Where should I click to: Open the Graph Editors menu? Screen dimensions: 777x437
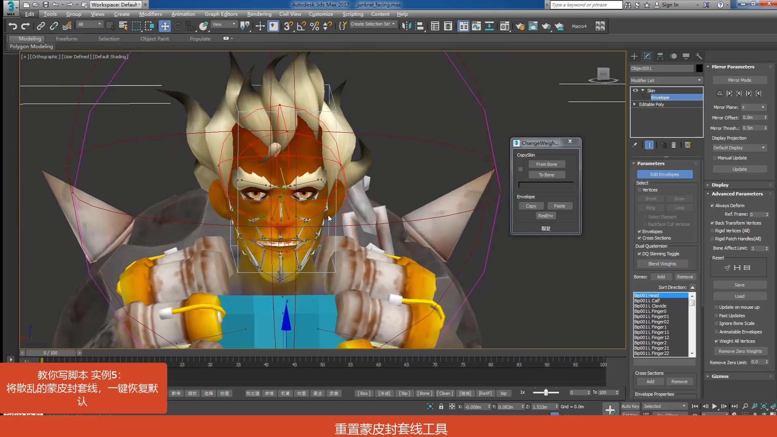pos(221,14)
